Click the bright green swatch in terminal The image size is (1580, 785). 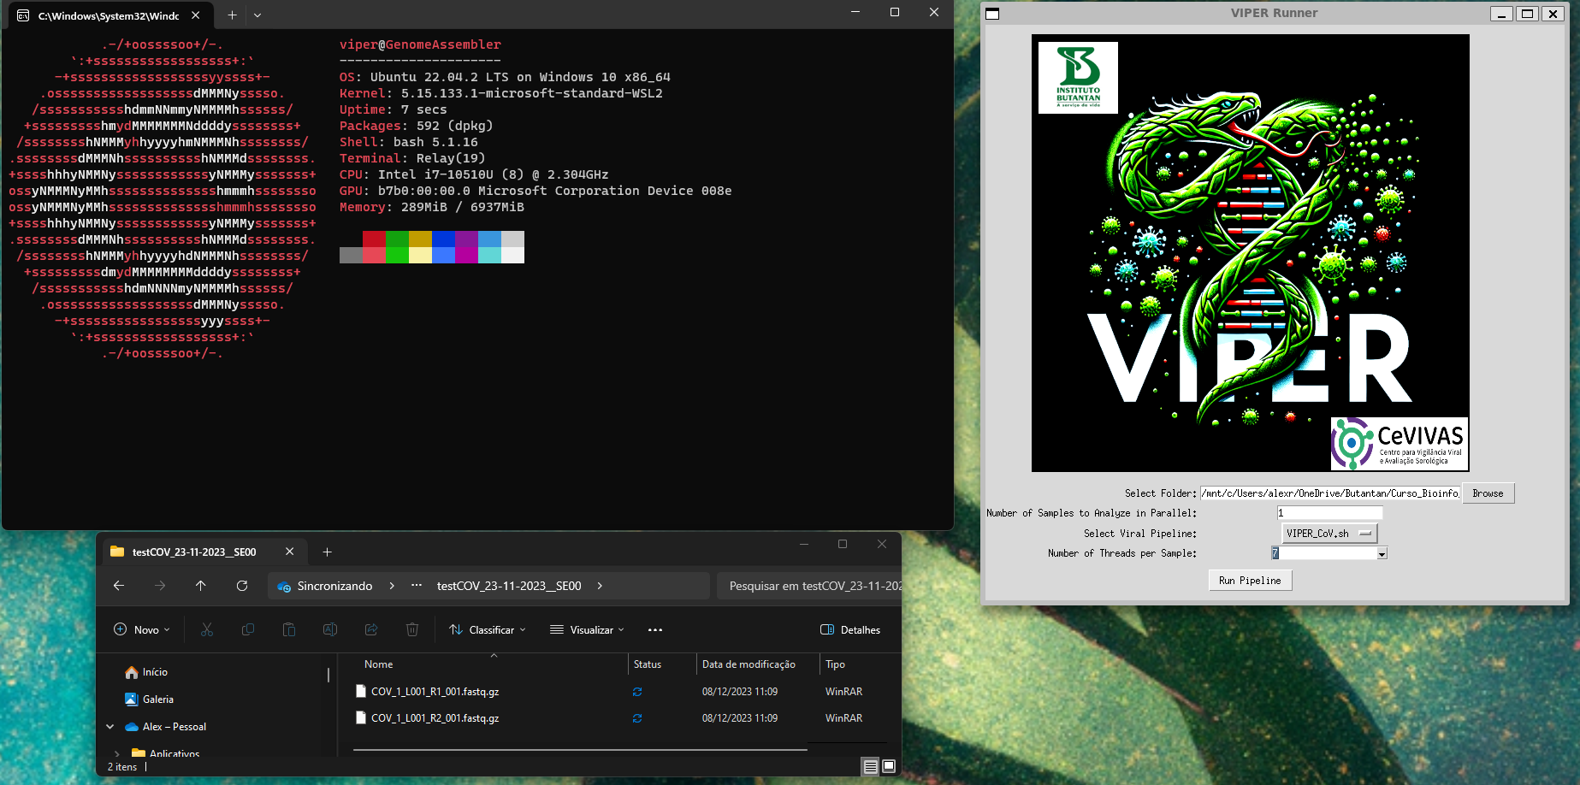pyautogui.click(x=397, y=255)
